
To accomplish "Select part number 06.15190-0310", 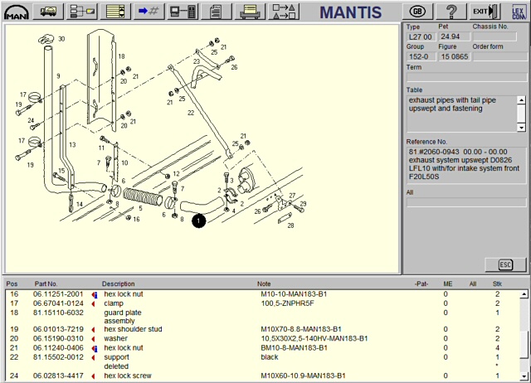I will pyautogui.click(x=58, y=338).
